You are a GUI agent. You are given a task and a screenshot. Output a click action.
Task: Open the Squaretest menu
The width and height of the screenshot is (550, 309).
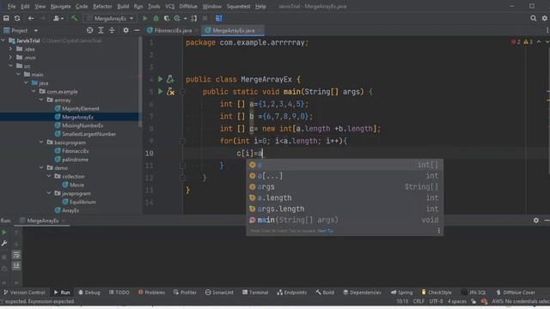pyautogui.click(x=238, y=6)
